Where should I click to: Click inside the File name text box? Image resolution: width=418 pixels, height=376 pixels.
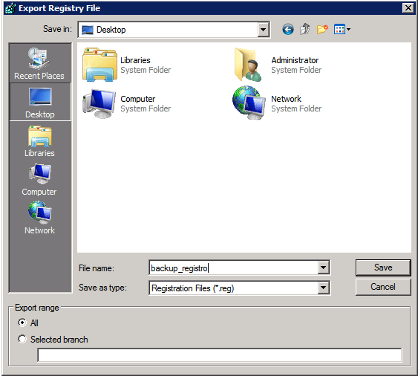234,268
